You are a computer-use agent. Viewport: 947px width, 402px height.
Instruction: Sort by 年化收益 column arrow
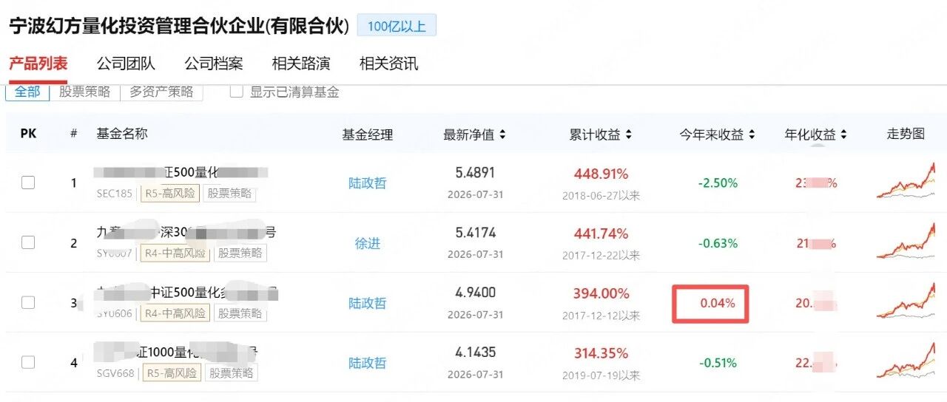(x=843, y=134)
